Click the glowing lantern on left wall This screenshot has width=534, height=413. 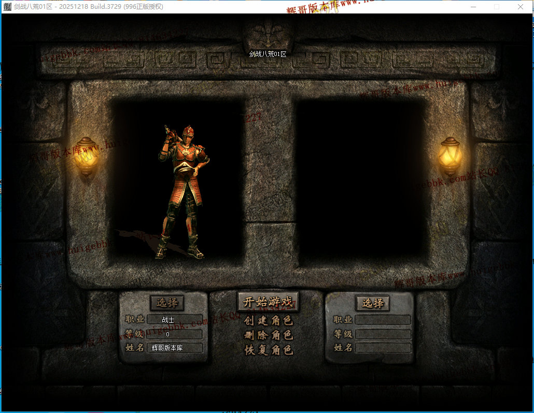(87, 154)
